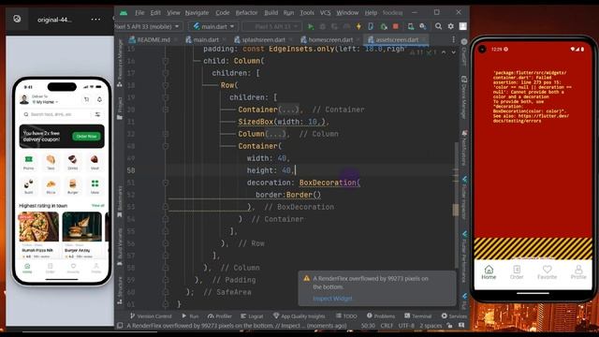599x337 pixels.
Task: Open TODO tool window
Action: point(346,316)
